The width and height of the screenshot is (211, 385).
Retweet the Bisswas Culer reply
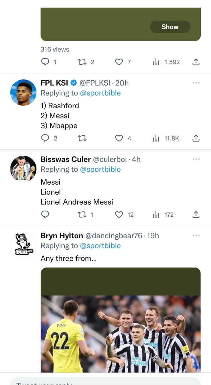[x=81, y=214]
